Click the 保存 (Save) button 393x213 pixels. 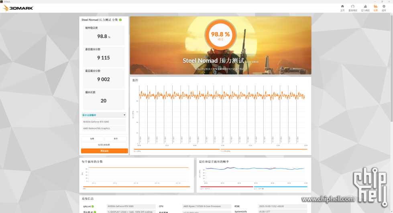tap(116, 139)
